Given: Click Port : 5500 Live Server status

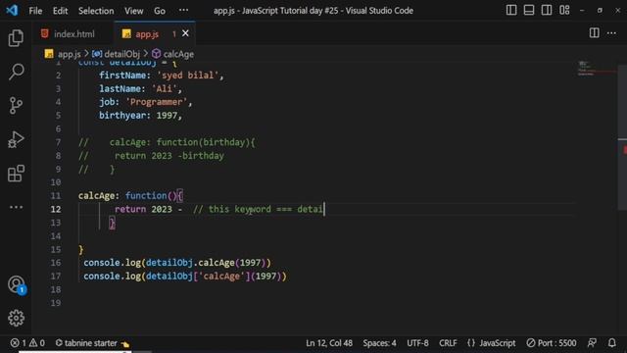Looking at the screenshot, I should (x=552, y=343).
